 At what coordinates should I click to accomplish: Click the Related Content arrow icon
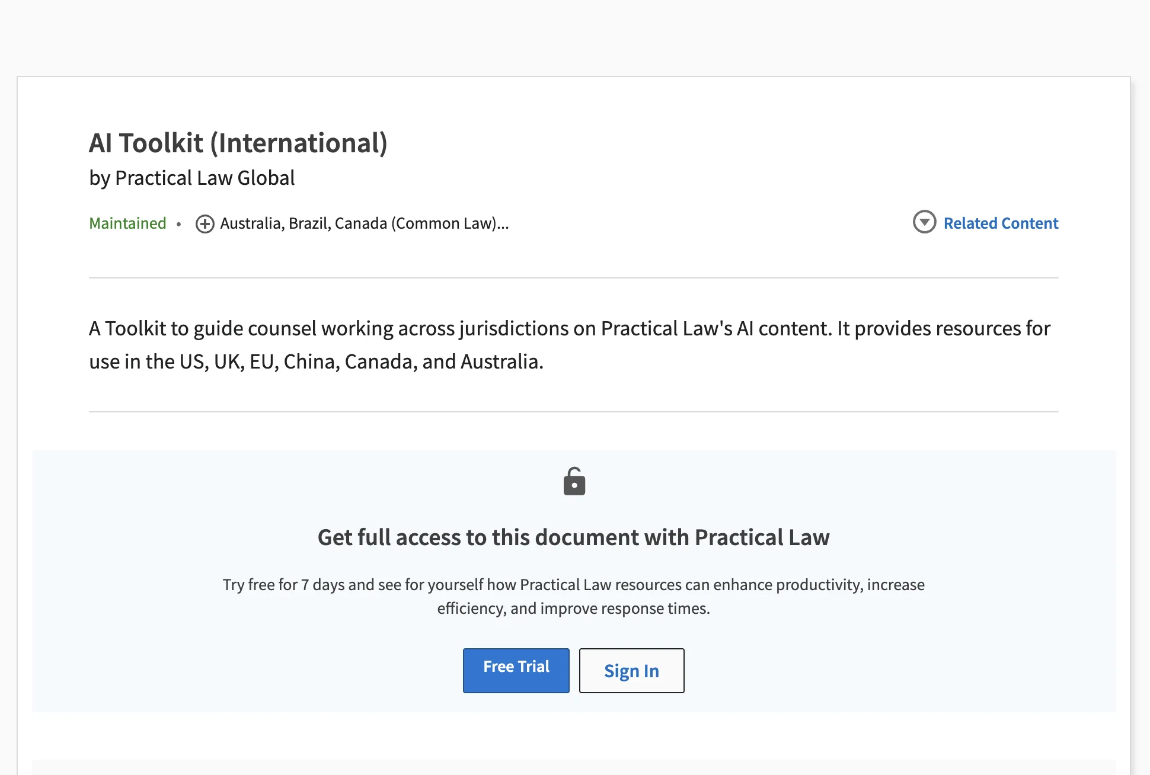point(924,222)
